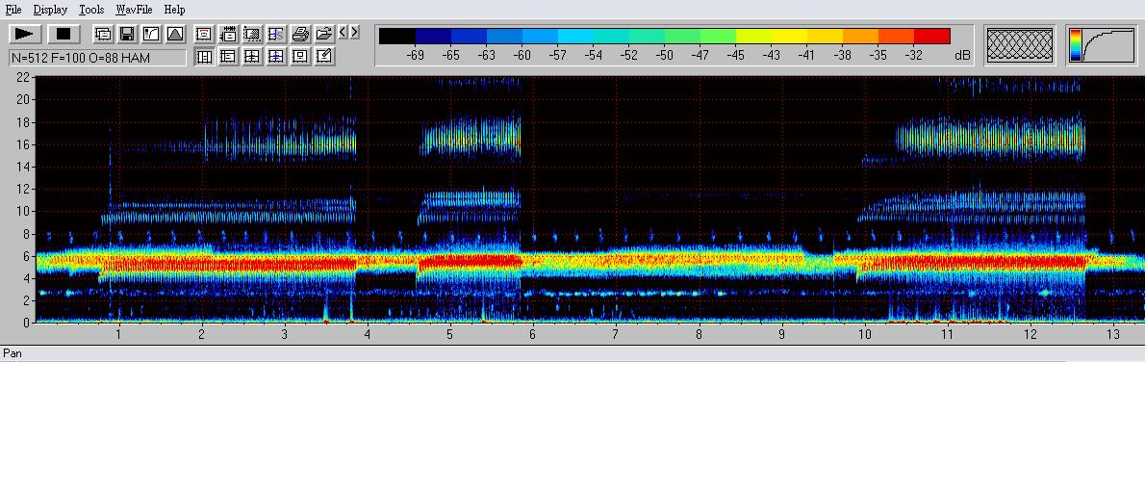Open the Tools menu
This screenshot has width=1145, height=493.
tap(91, 9)
